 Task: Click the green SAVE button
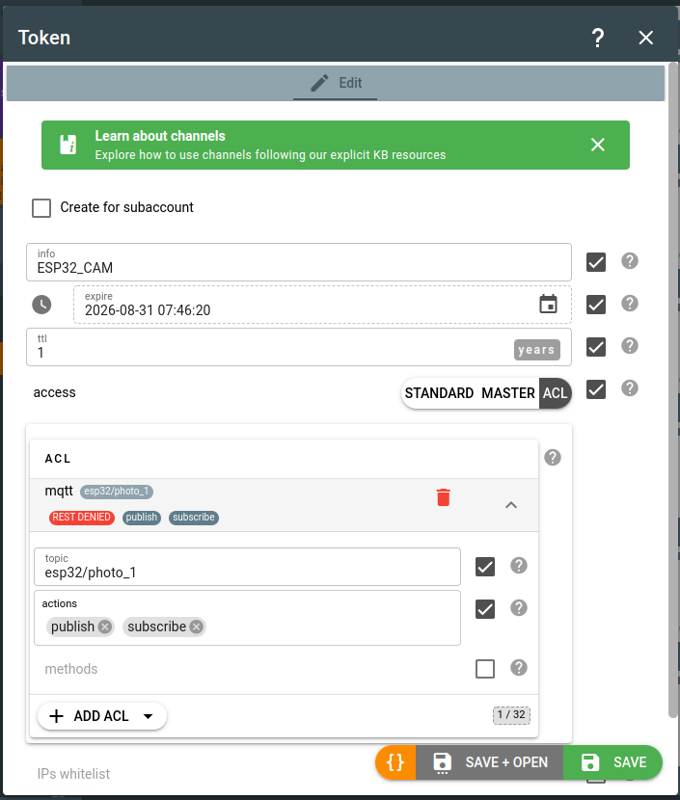click(613, 762)
